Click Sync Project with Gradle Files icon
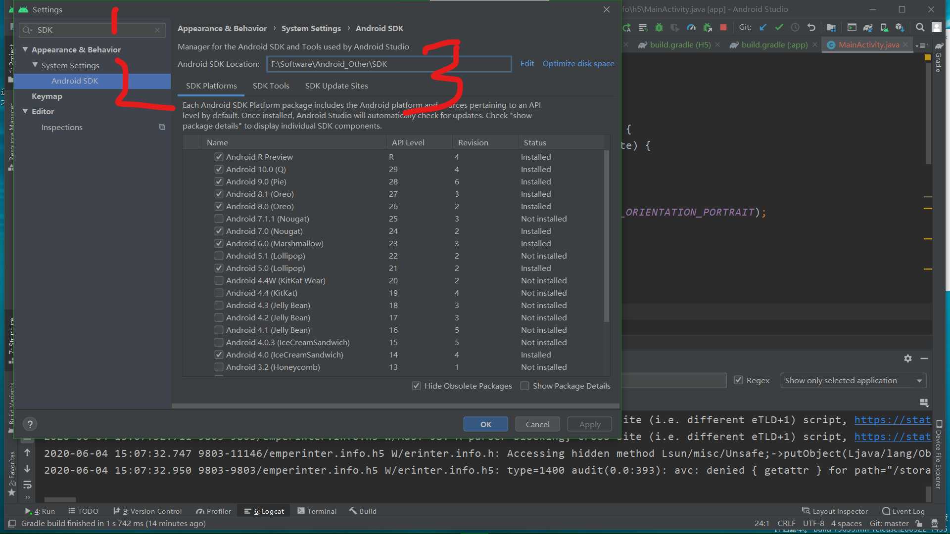This screenshot has height=534, width=950. tap(868, 28)
